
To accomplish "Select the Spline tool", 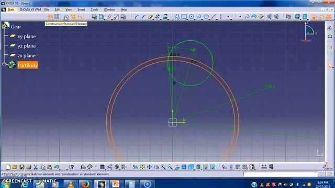I will tap(199, 17).
